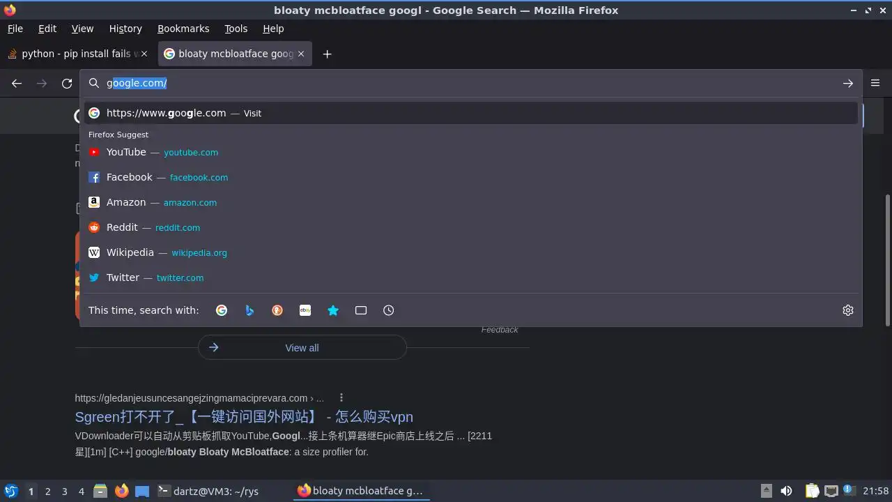The height and width of the screenshot is (502, 892).
Task: Click the notification info tray icon
Action: 849,490
